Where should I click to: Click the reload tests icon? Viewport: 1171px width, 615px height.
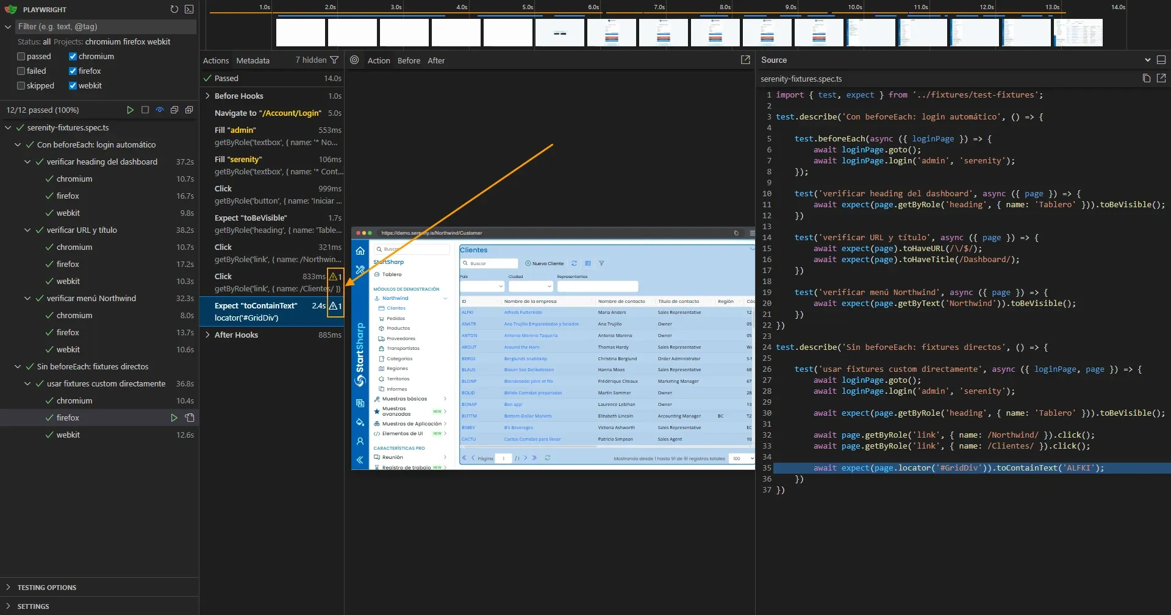point(174,9)
